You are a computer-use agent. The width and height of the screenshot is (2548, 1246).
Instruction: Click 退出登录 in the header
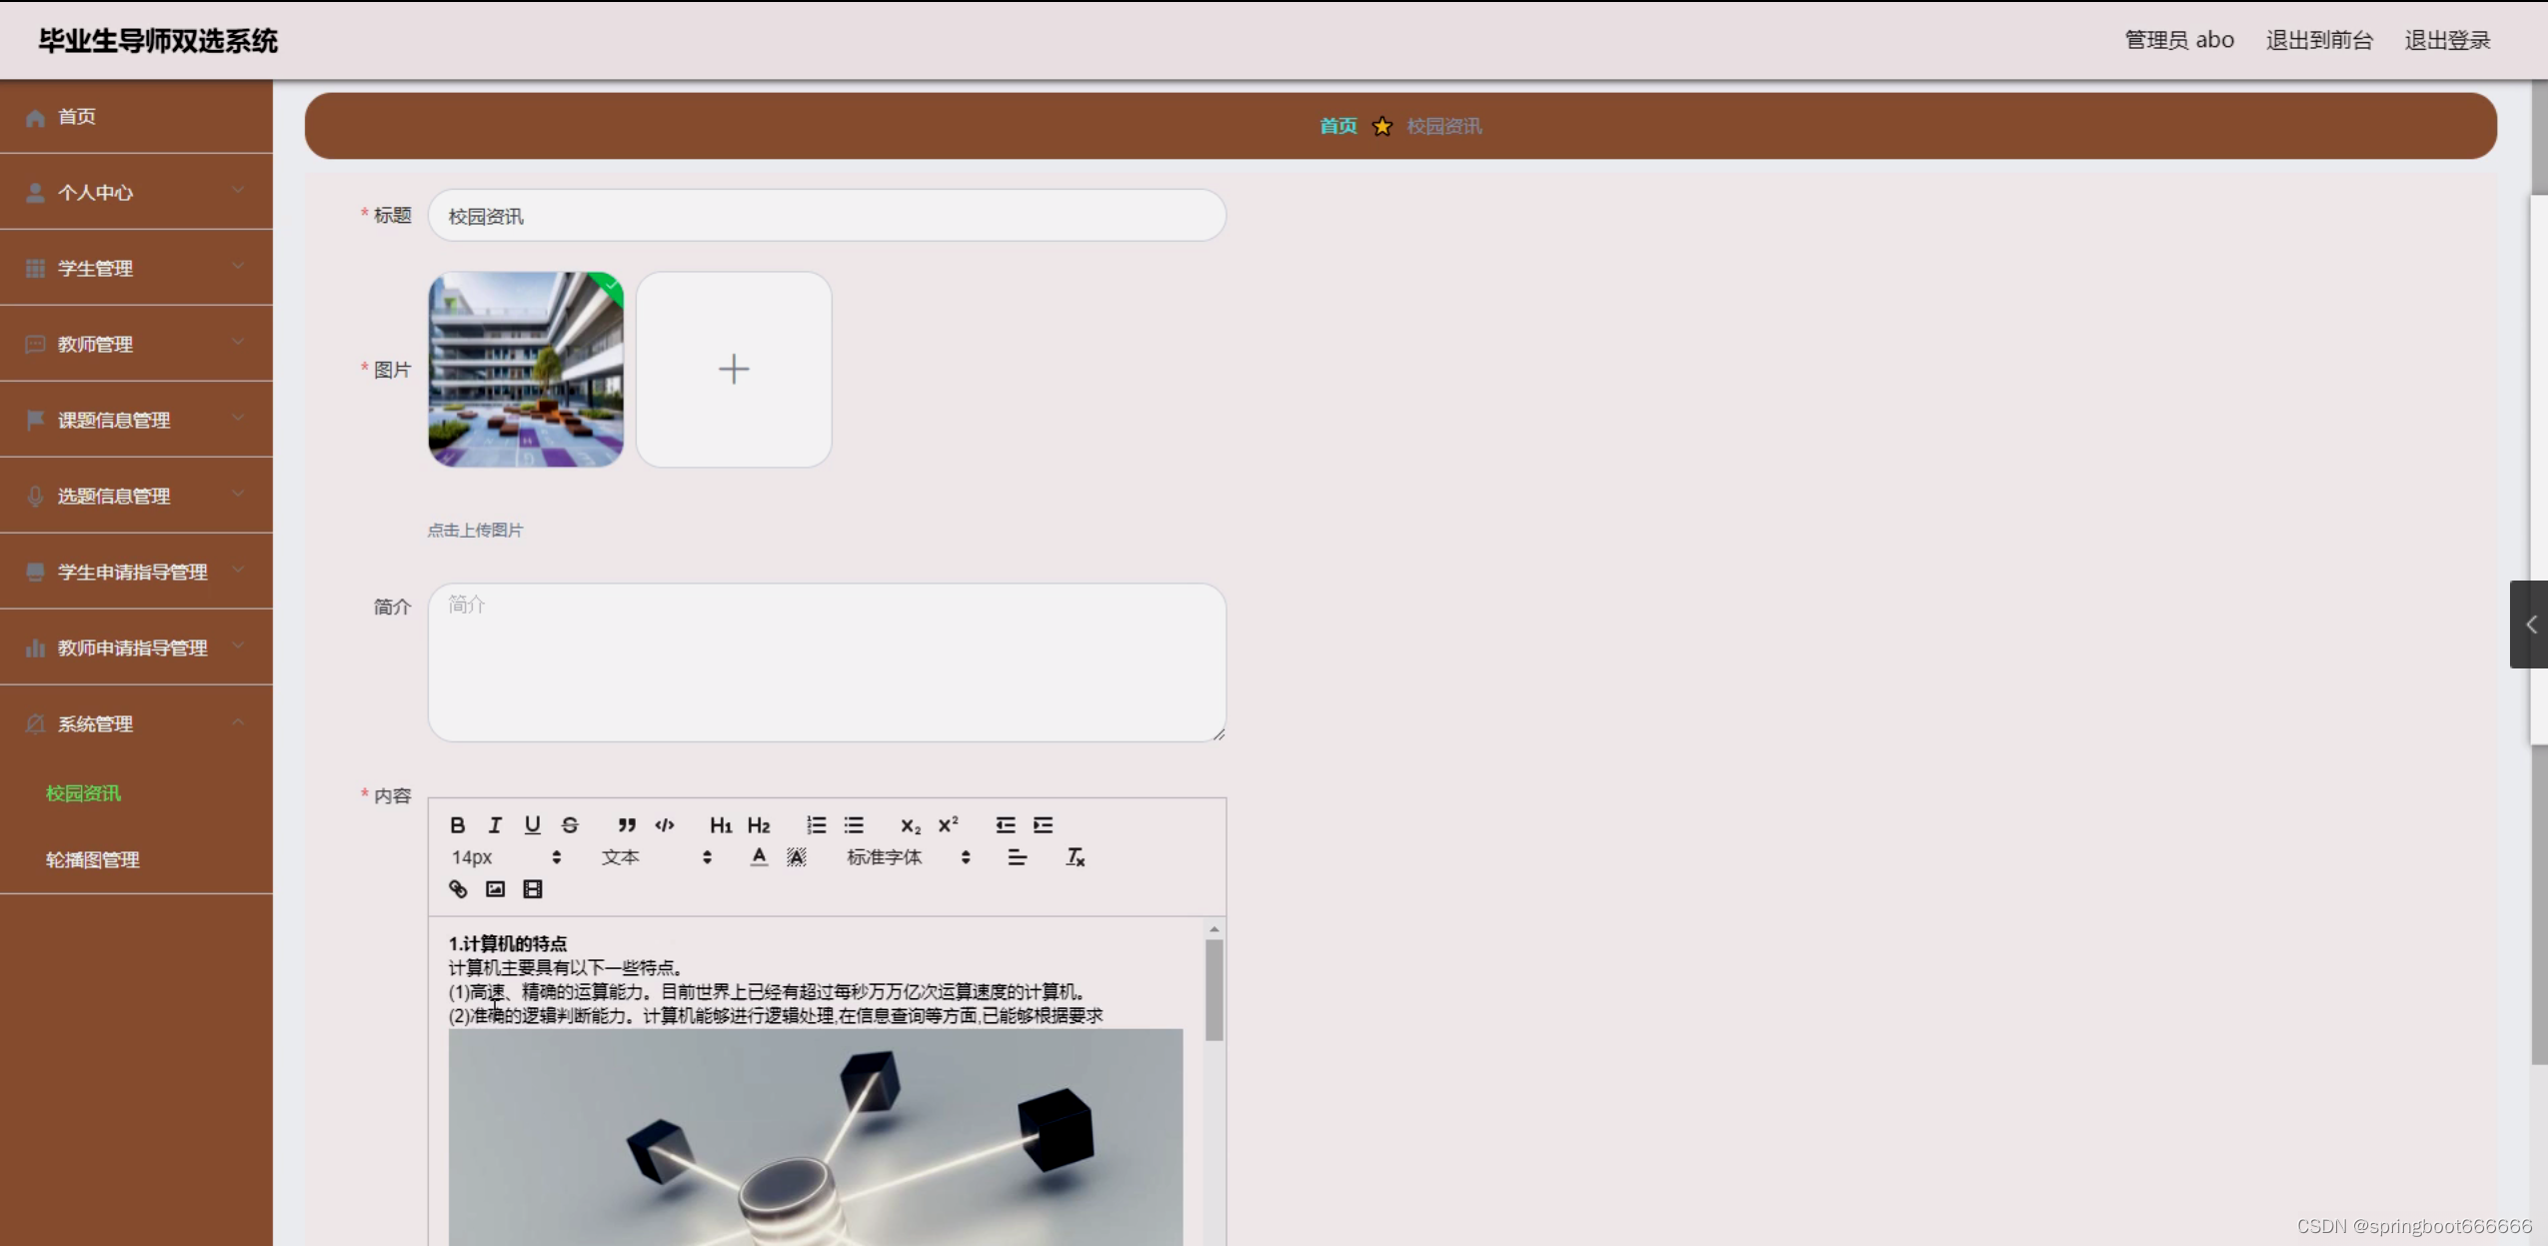(2446, 40)
